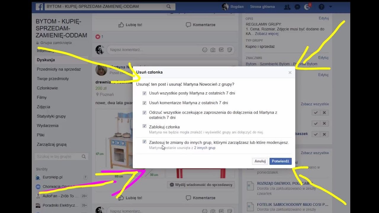This screenshot has width=379, height=213.
Task: Click the lower 'Zobacz wszystkie' link in the right column
Action: tap(315, 153)
